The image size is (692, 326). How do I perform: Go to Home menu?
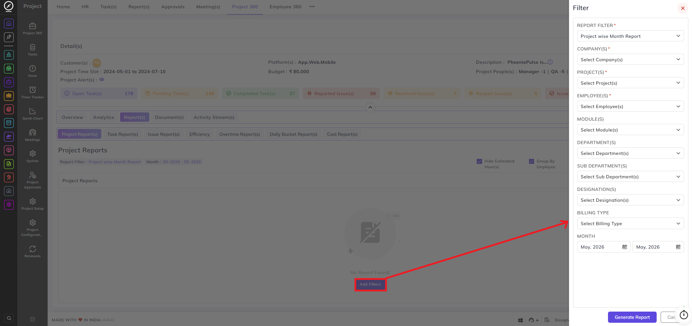(x=63, y=7)
